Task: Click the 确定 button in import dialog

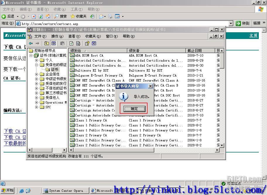Action: (x=134, y=109)
